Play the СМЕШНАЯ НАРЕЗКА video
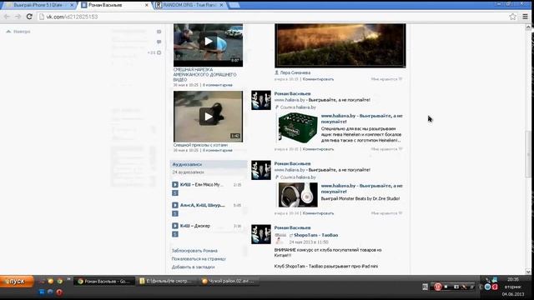 208,42
